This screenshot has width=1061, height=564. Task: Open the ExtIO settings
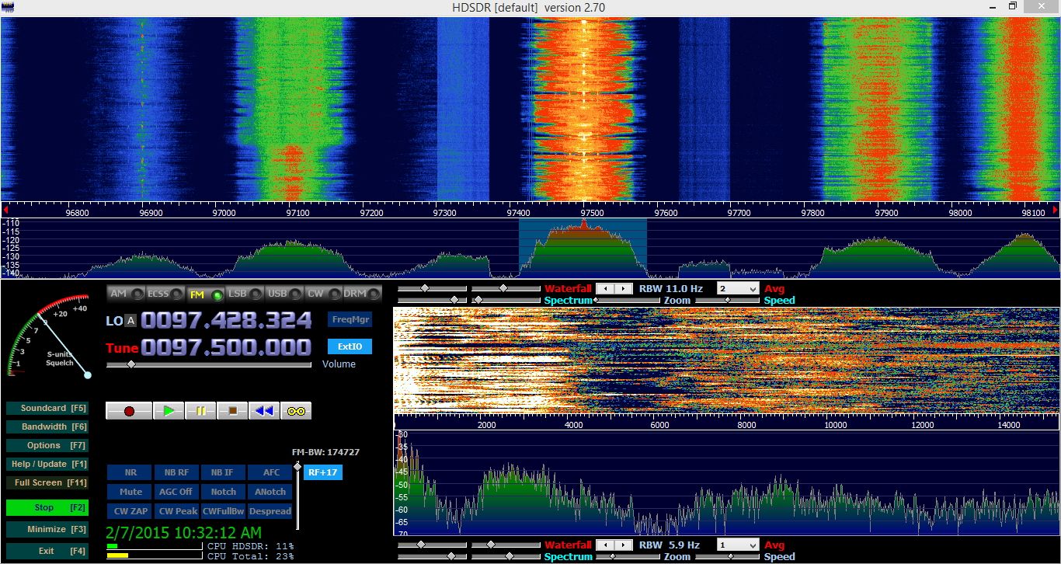(350, 346)
